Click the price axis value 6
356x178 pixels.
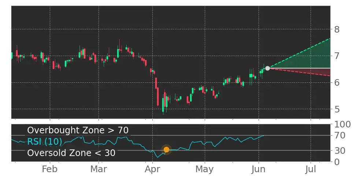(337, 82)
